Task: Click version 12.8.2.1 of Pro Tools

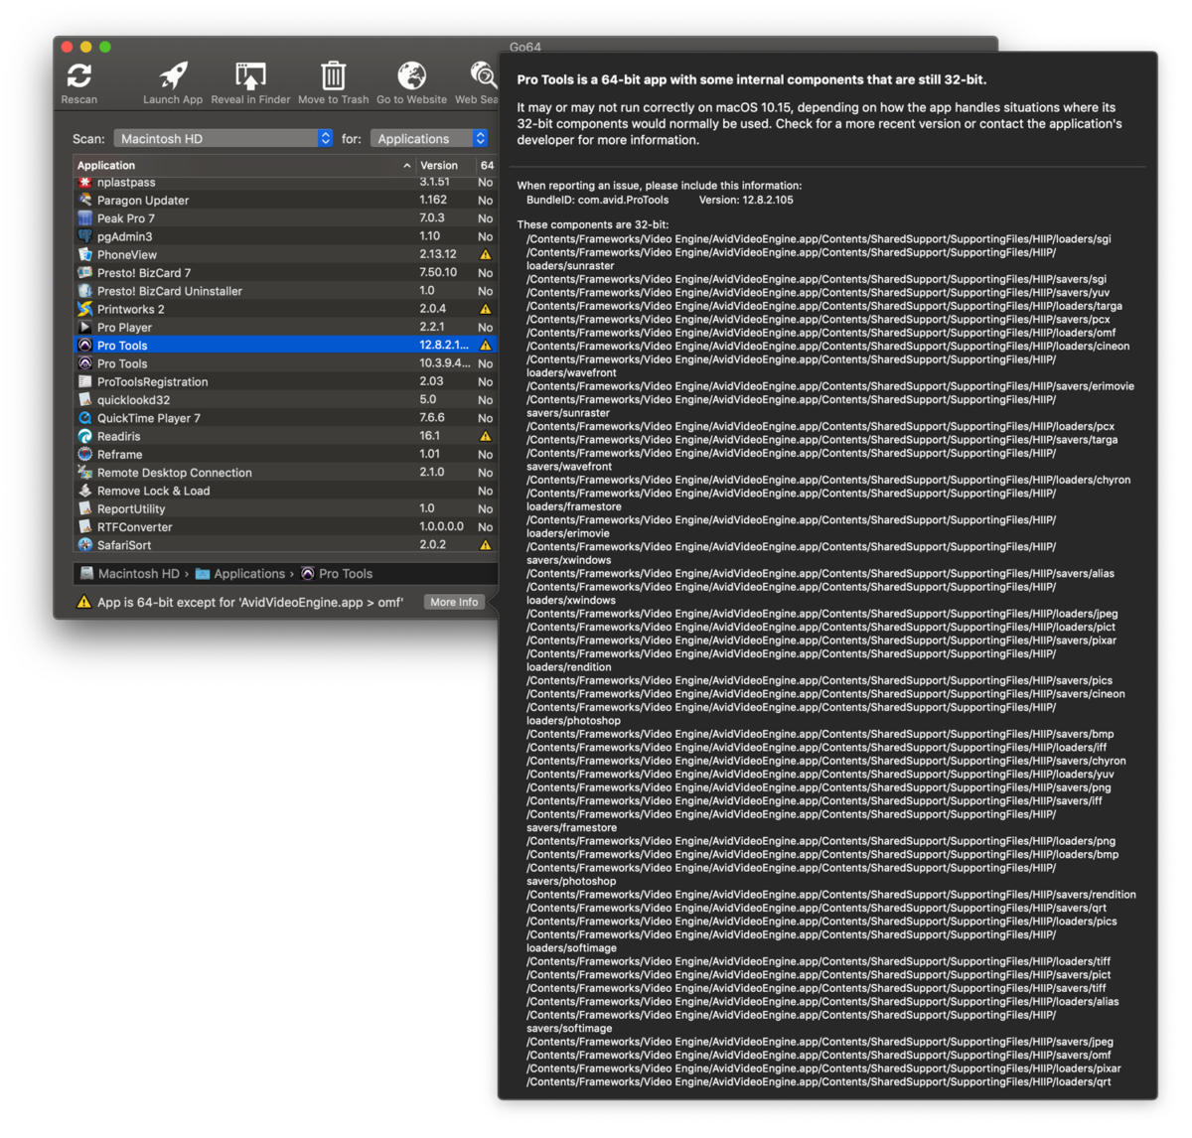Action: (x=444, y=346)
